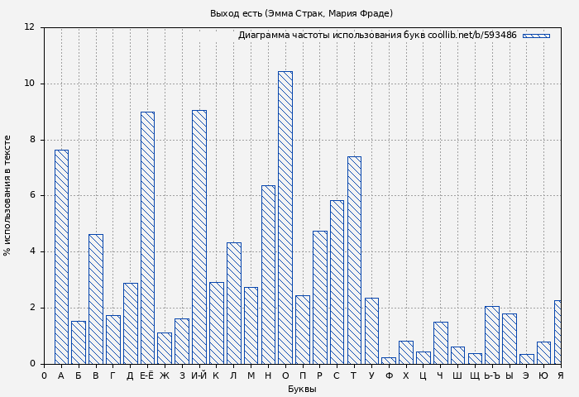Select the bar for letter А
579x397 pixels.
tap(61, 256)
